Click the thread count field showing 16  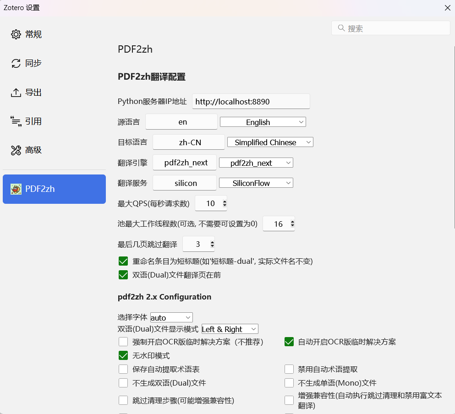tap(279, 223)
